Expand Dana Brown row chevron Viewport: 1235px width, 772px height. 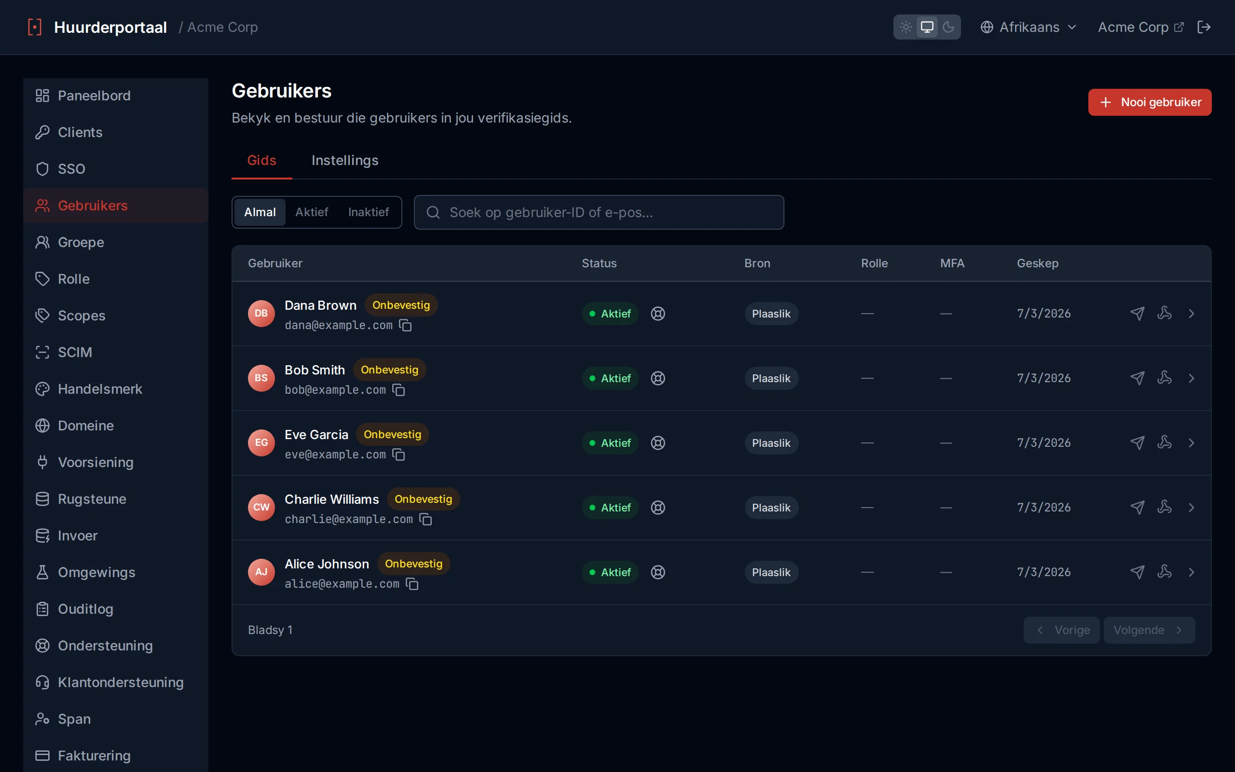1191,314
